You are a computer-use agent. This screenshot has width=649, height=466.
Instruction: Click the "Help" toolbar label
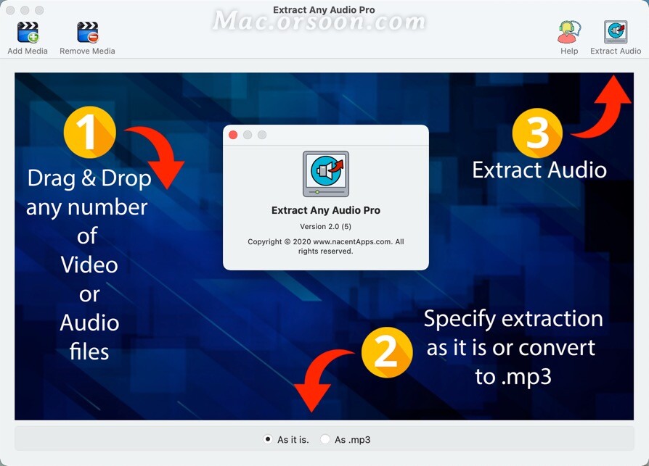click(x=569, y=51)
